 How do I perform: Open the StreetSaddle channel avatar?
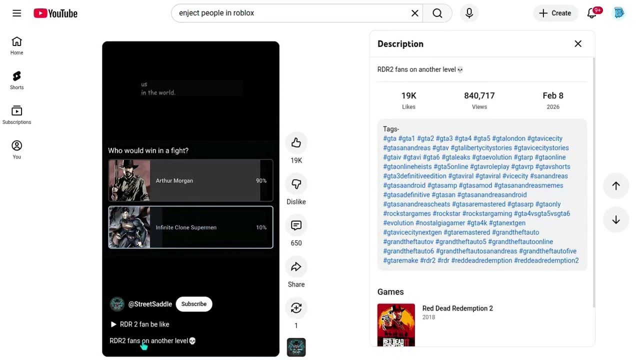117,304
